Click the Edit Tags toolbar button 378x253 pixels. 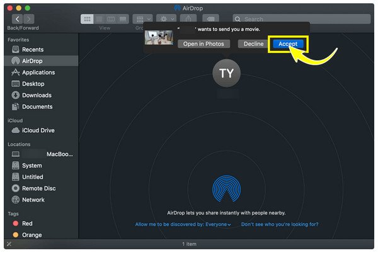(x=210, y=18)
